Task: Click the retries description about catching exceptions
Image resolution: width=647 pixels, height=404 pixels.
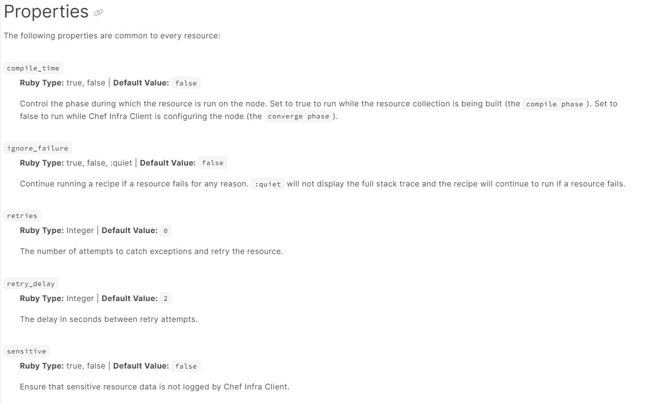Action: point(151,252)
